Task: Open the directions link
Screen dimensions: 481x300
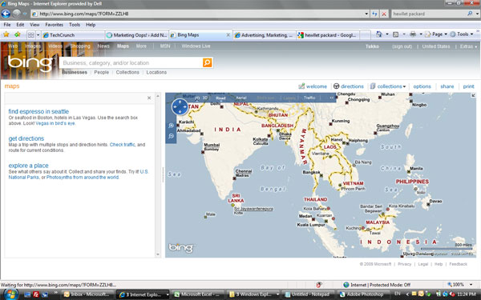Action: point(349,86)
